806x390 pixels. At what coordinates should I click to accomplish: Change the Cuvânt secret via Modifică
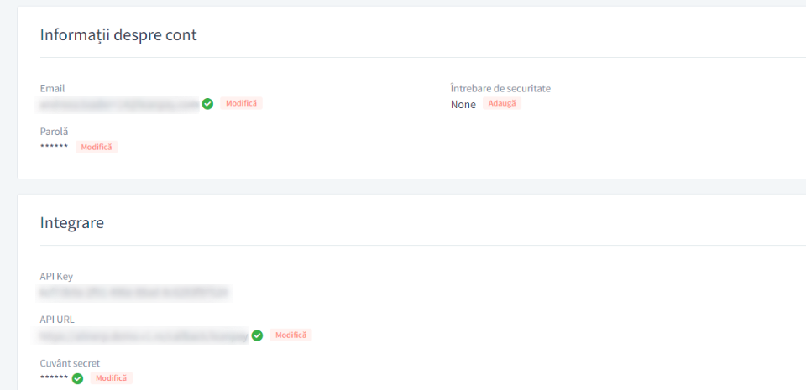pos(112,378)
